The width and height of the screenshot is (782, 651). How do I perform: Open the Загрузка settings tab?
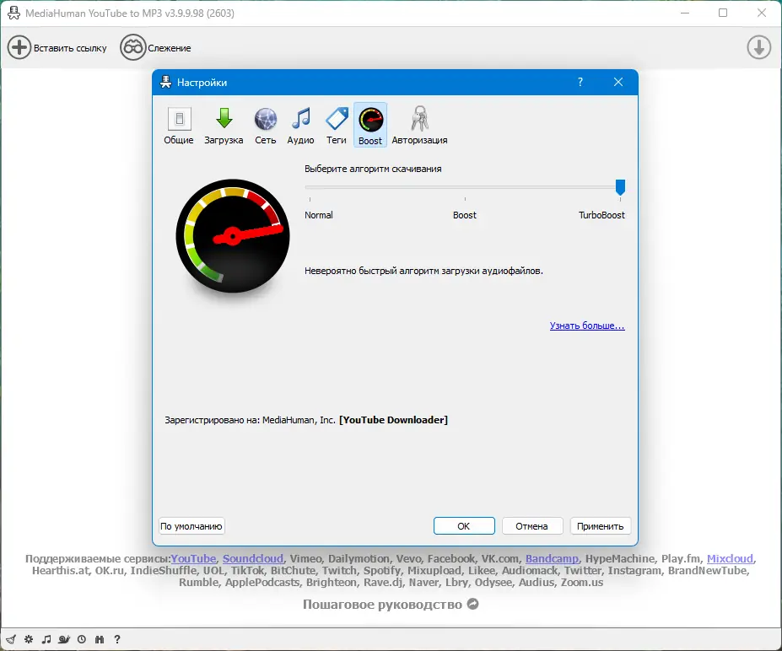(224, 126)
